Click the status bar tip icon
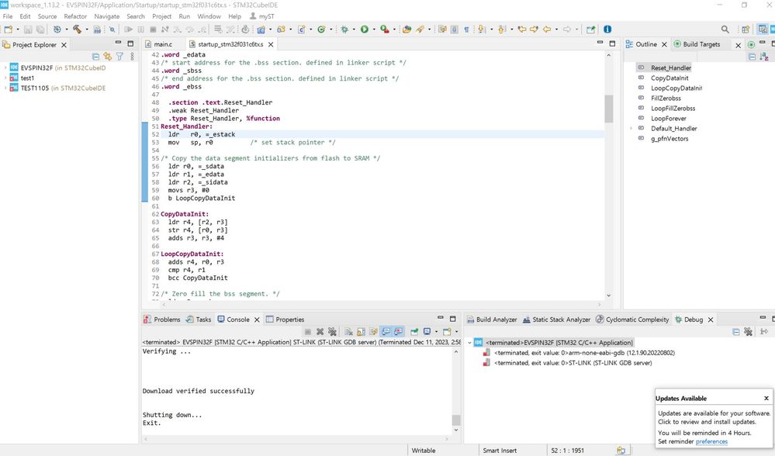Image resolution: width=775 pixels, height=456 pixels. 621,450
